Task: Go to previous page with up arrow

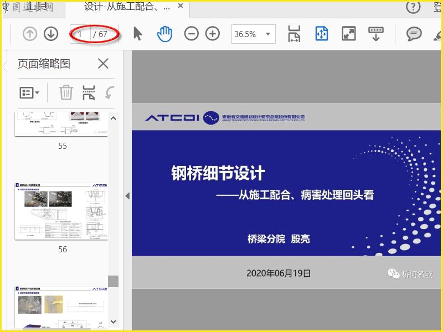Action: pyautogui.click(x=29, y=34)
